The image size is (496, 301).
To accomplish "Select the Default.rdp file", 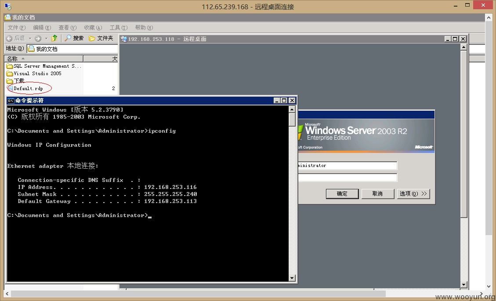I will (x=25, y=88).
